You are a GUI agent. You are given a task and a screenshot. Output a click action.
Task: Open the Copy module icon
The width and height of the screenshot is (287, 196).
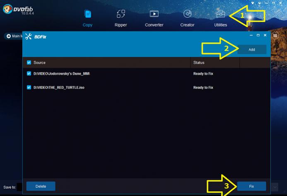[88, 14]
